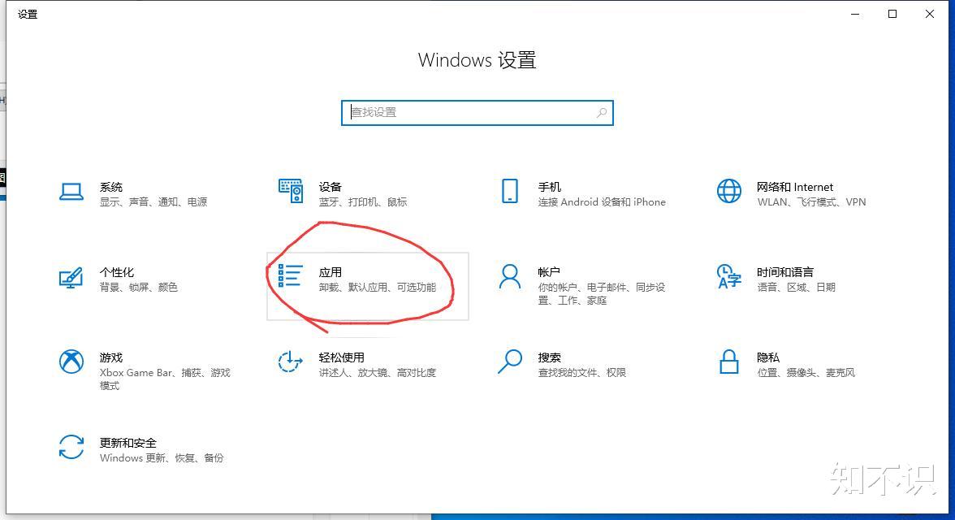Image resolution: width=955 pixels, height=520 pixels.
Task: Focus the 查找设置 search field
Action: pos(477,113)
